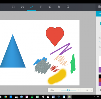Open Excel from the taskbar
This screenshot has height=99, width=101.
[37, 97]
